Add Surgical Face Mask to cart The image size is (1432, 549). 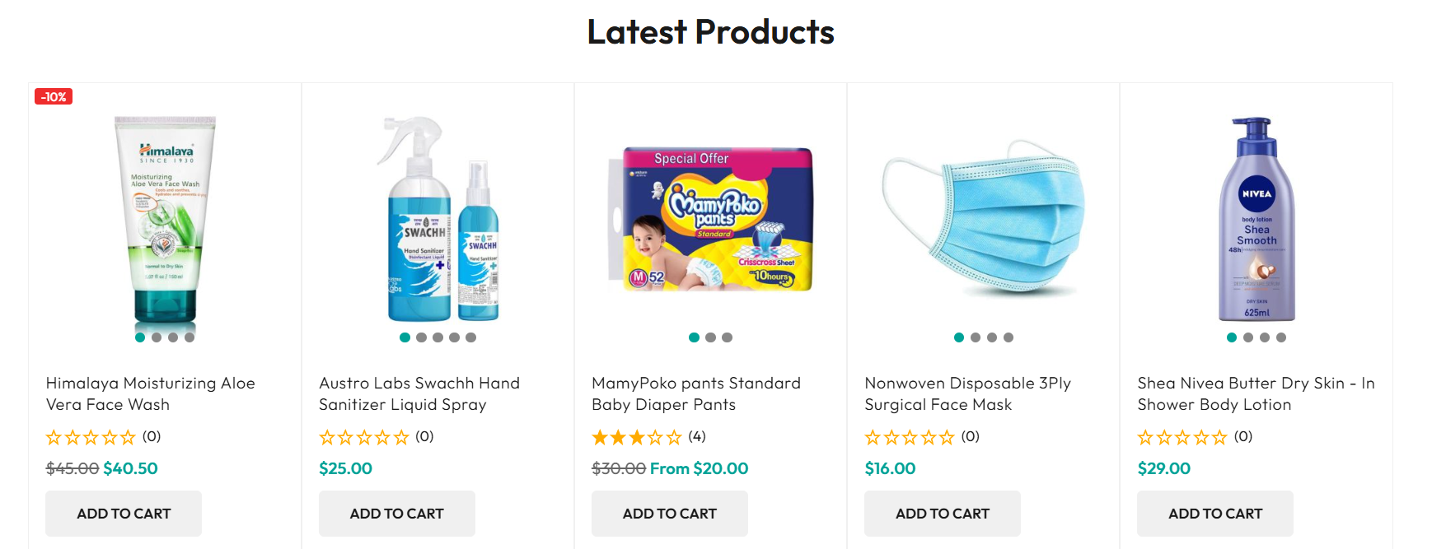942,514
